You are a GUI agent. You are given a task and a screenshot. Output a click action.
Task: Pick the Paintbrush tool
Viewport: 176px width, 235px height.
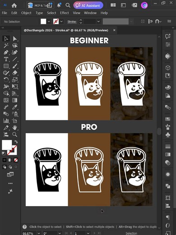click(x=15, y=66)
